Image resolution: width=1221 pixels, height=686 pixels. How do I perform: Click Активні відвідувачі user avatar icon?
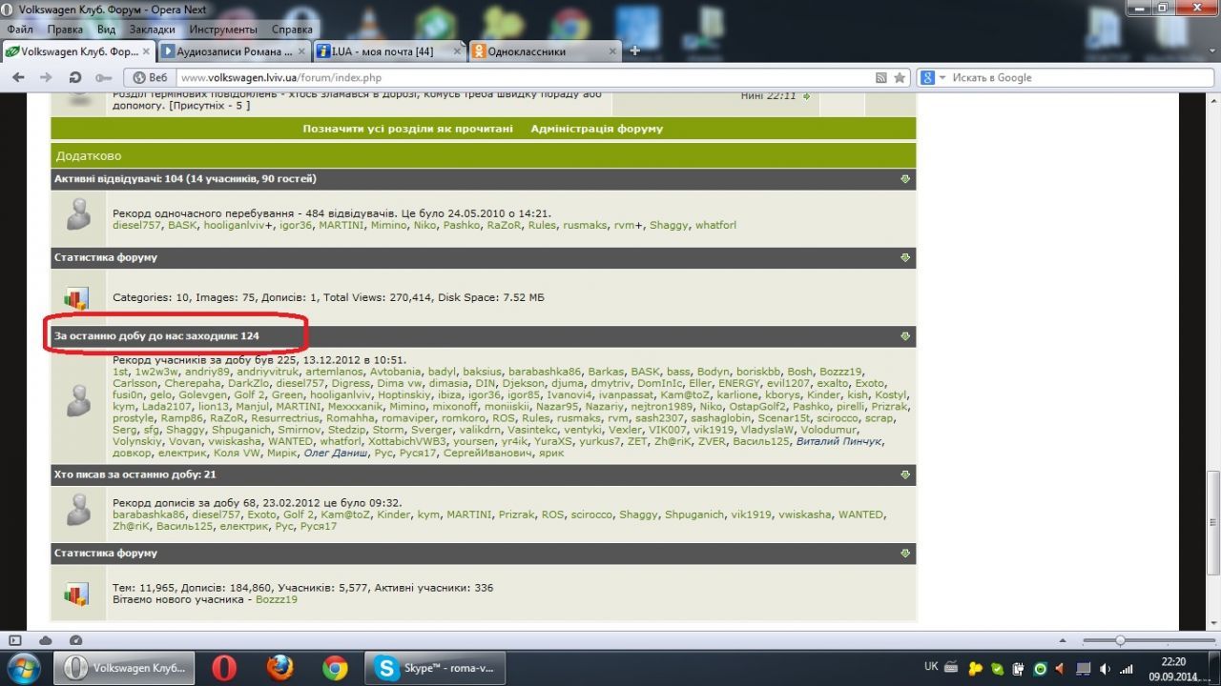point(79,214)
